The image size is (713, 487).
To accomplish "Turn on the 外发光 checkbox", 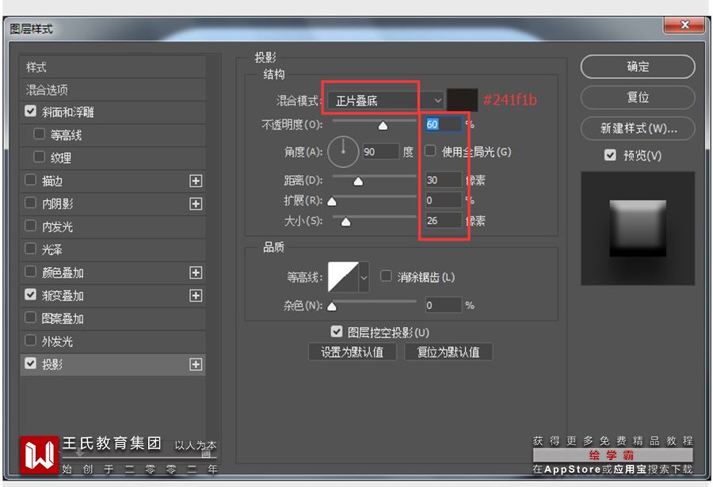I will click(30, 341).
